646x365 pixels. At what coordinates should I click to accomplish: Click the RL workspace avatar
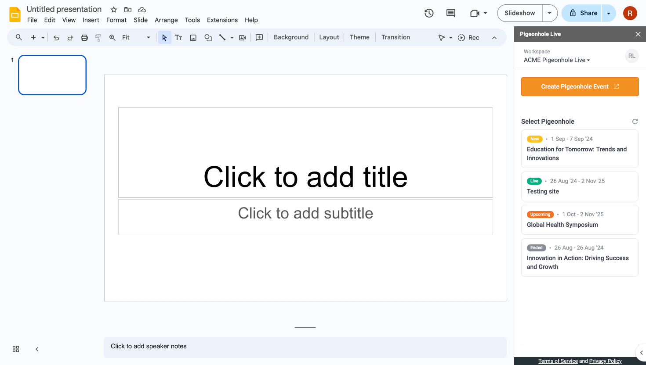[x=631, y=56]
